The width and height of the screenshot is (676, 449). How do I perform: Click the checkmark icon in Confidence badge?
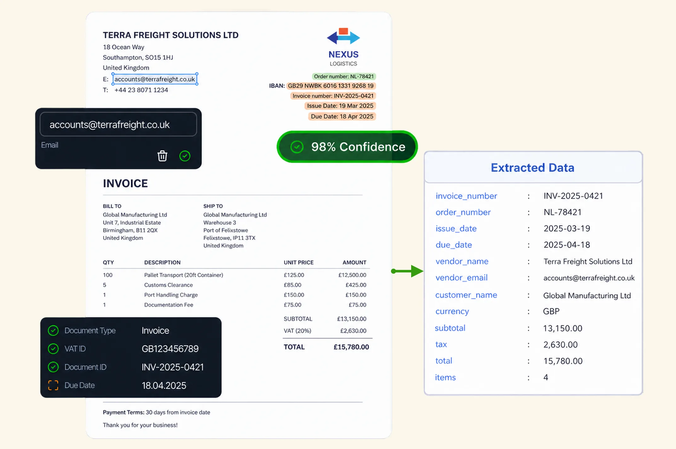click(x=297, y=147)
